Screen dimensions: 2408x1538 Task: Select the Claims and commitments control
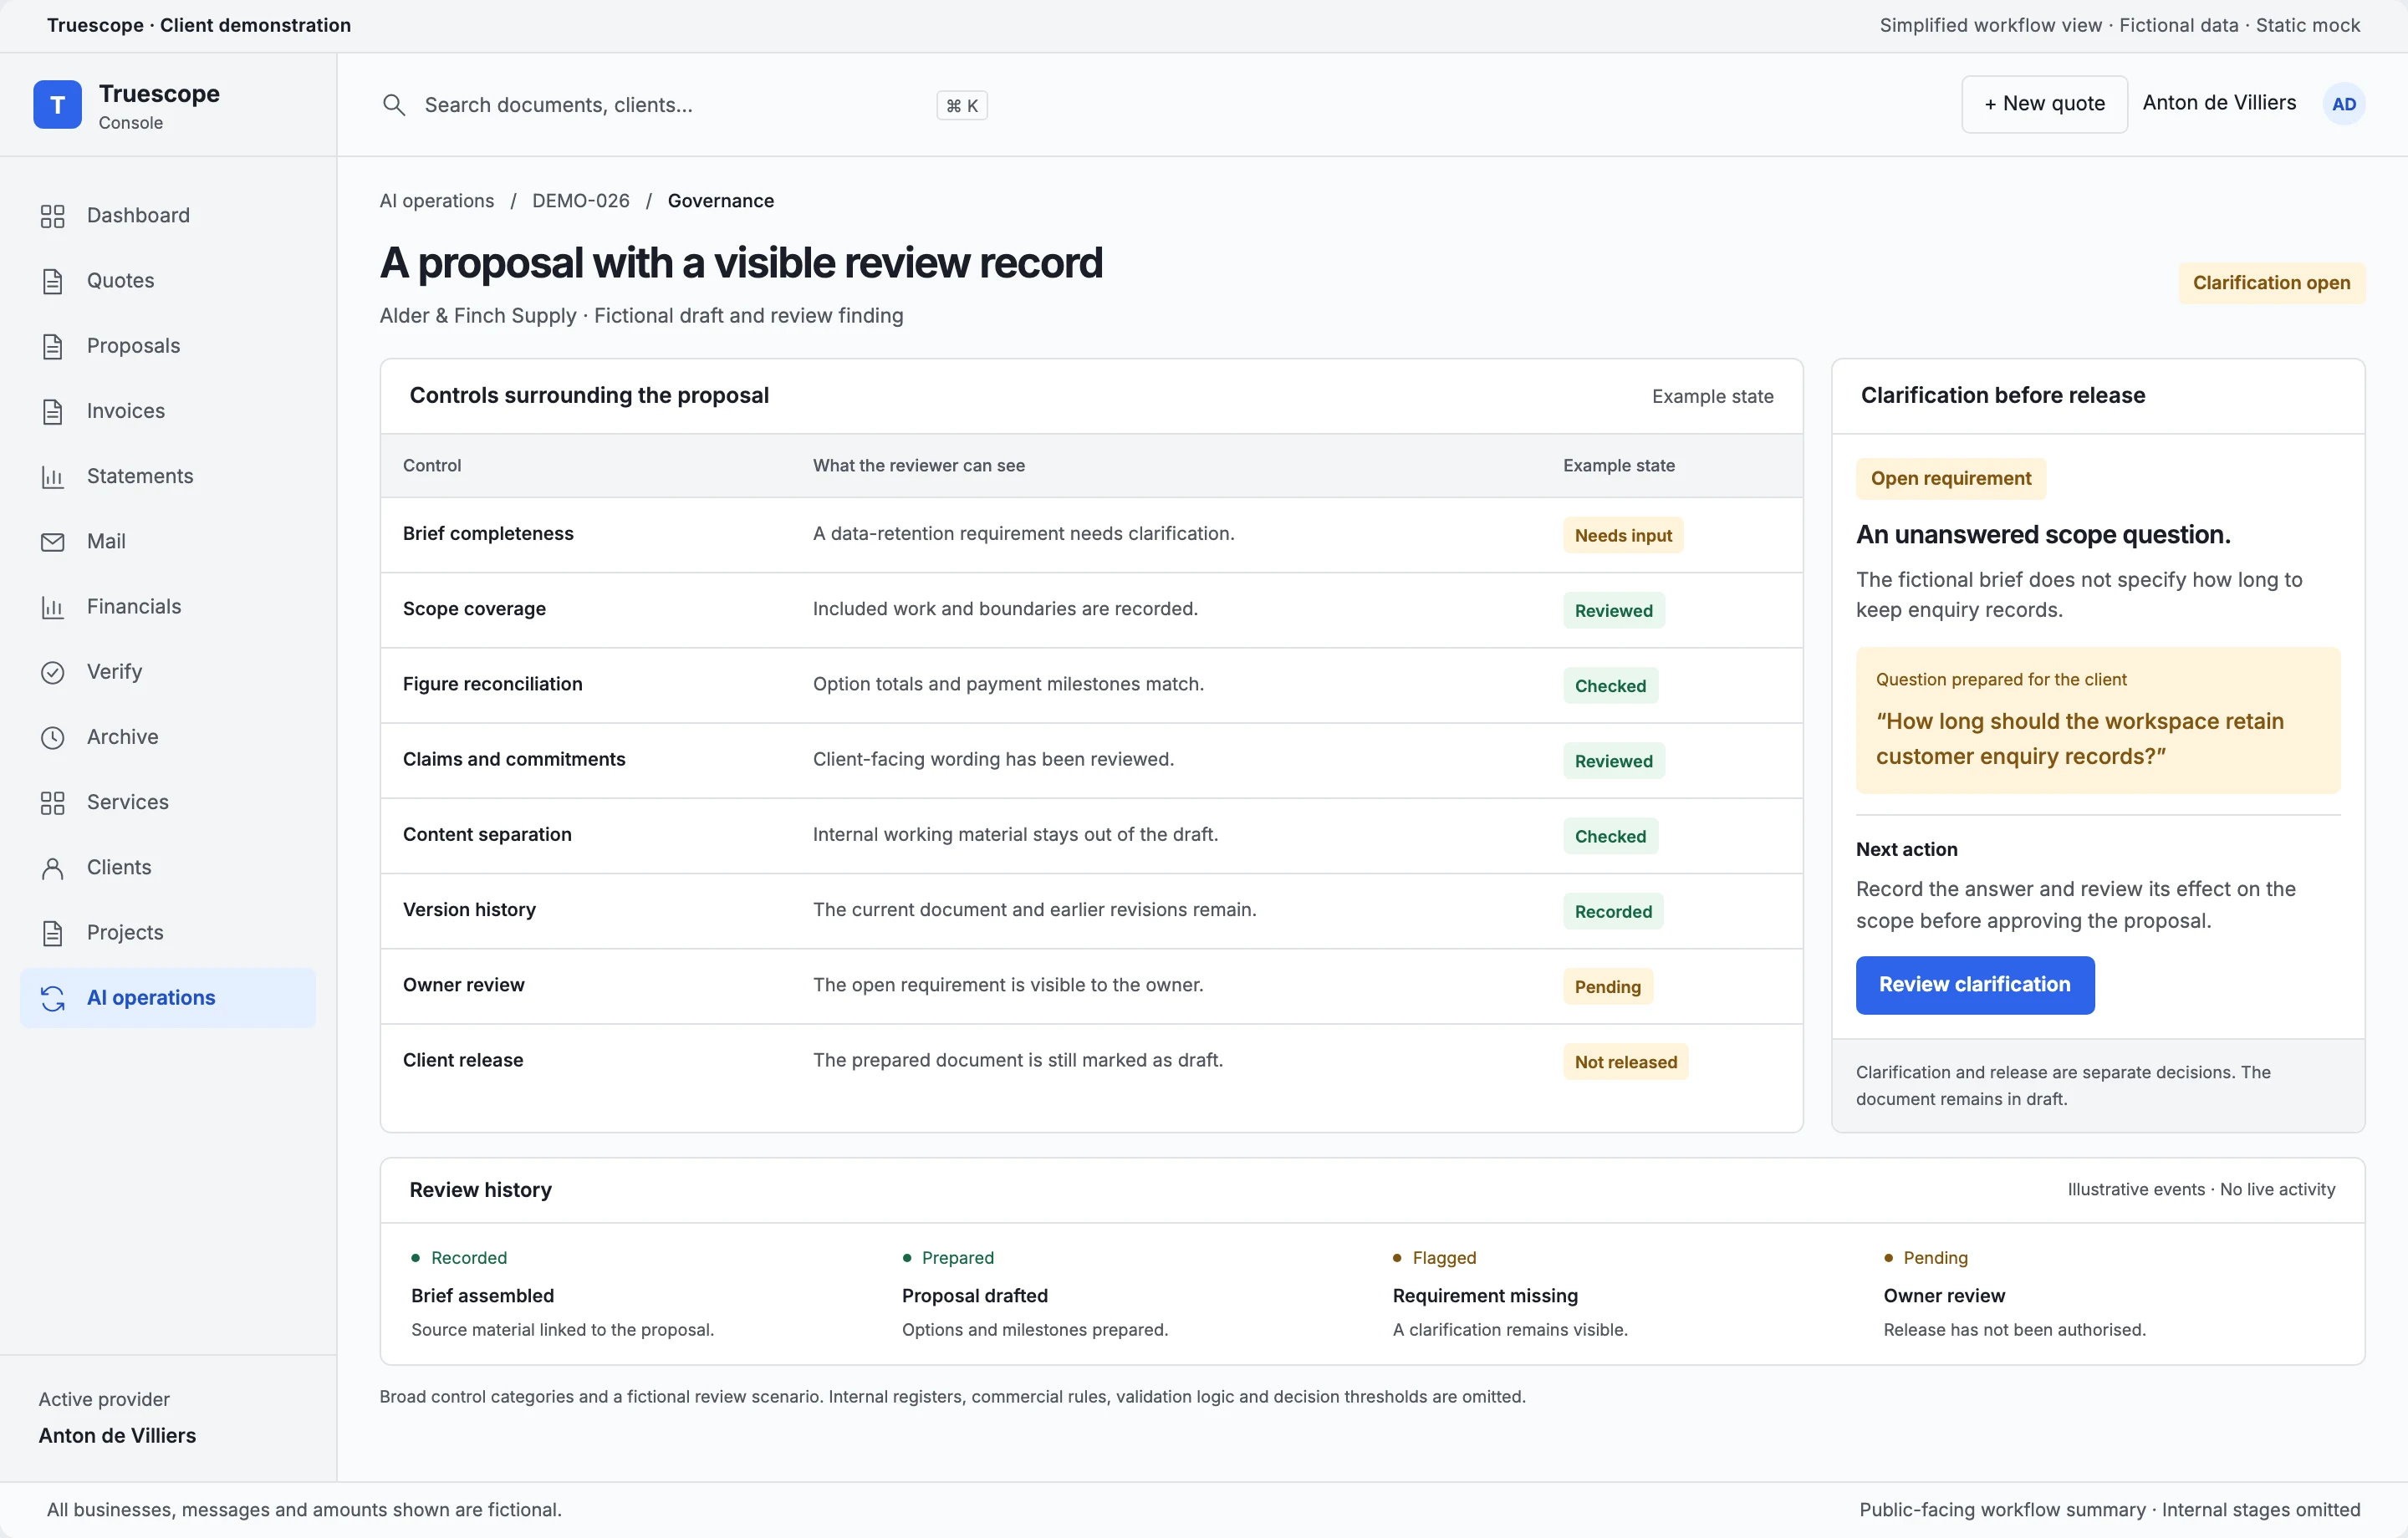tap(1091, 760)
